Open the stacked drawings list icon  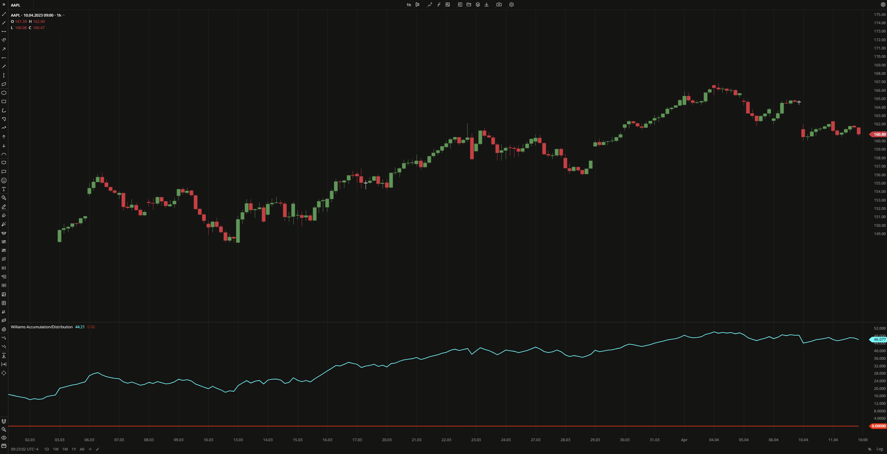click(x=4, y=446)
